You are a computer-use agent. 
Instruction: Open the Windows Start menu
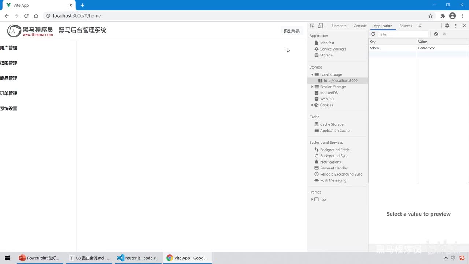click(7, 258)
